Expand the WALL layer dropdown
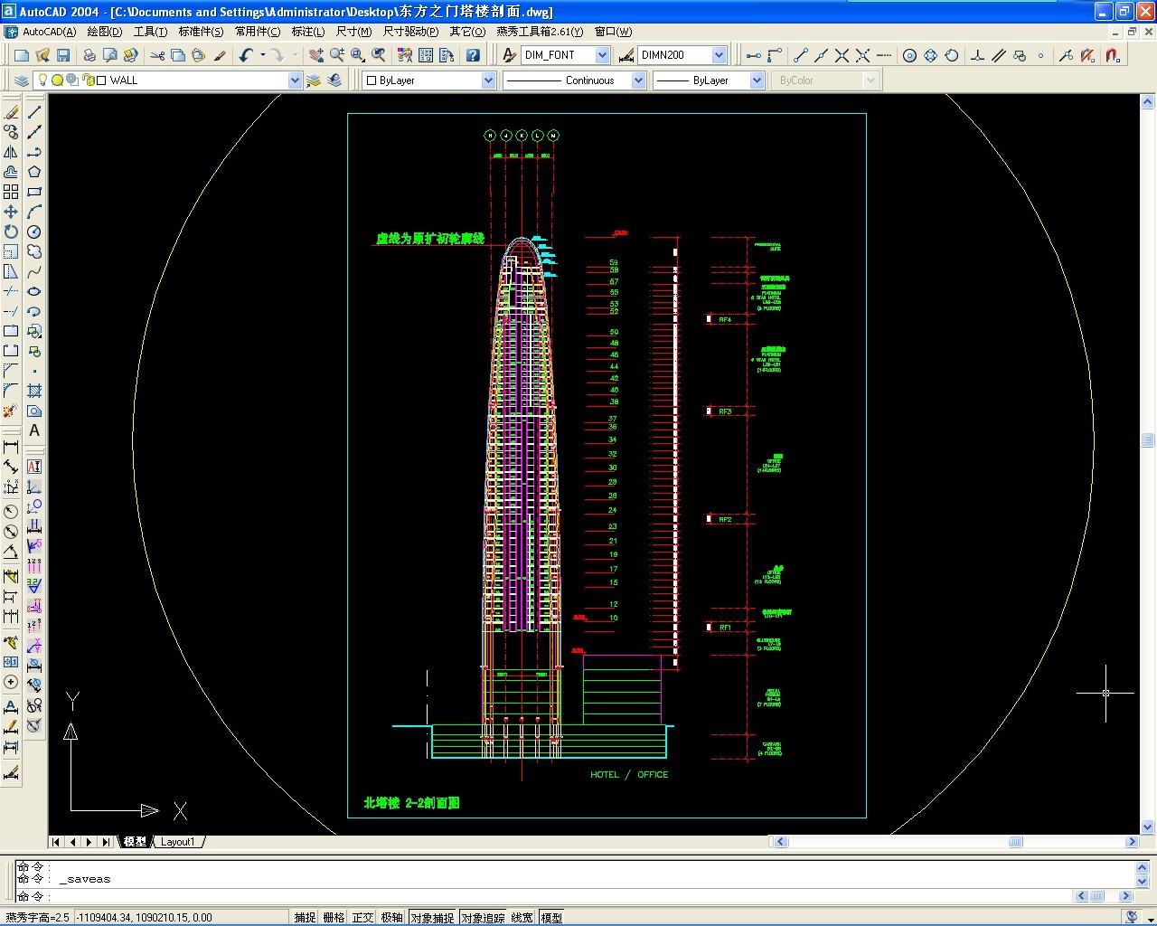Viewport: 1157px width, 926px height. [x=294, y=80]
